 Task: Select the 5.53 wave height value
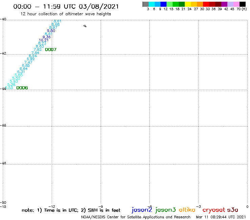pyautogui.click(x=9, y=88)
